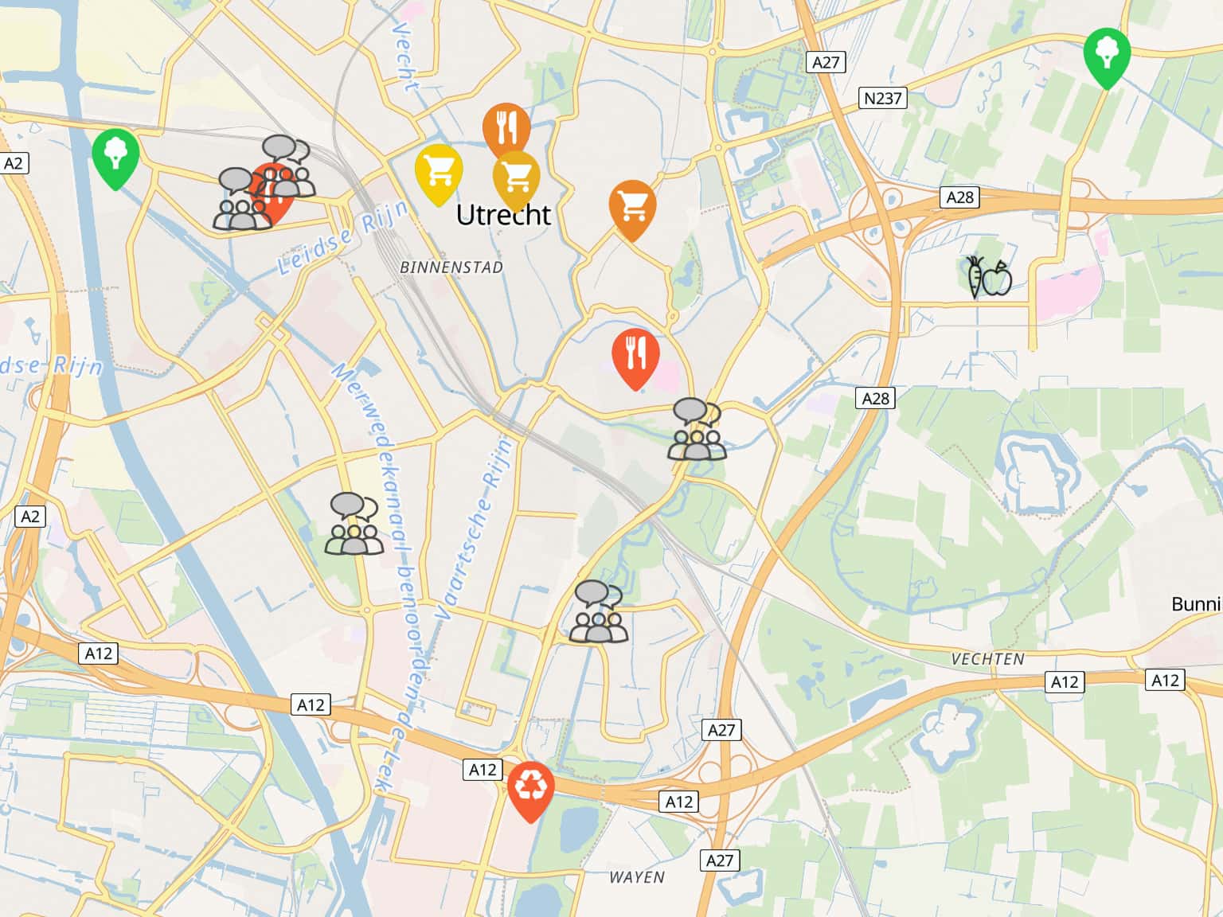The image size is (1223, 917).
Task: Click the community group icon below red restaurant marker
Action: 697,430
